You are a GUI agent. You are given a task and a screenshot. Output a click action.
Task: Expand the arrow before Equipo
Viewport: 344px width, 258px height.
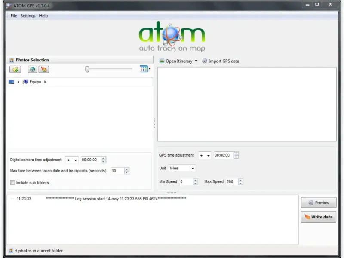coord(18,82)
